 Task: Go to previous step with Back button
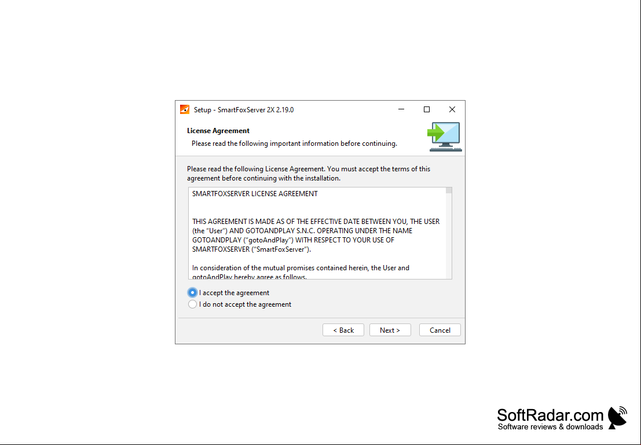343,330
